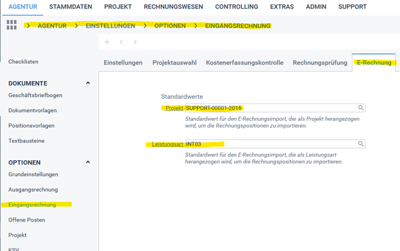Go to next record with right arrow
Image resolution: width=400 pixels, height=251 pixels.
pyautogui.click(x=135, y=42)
